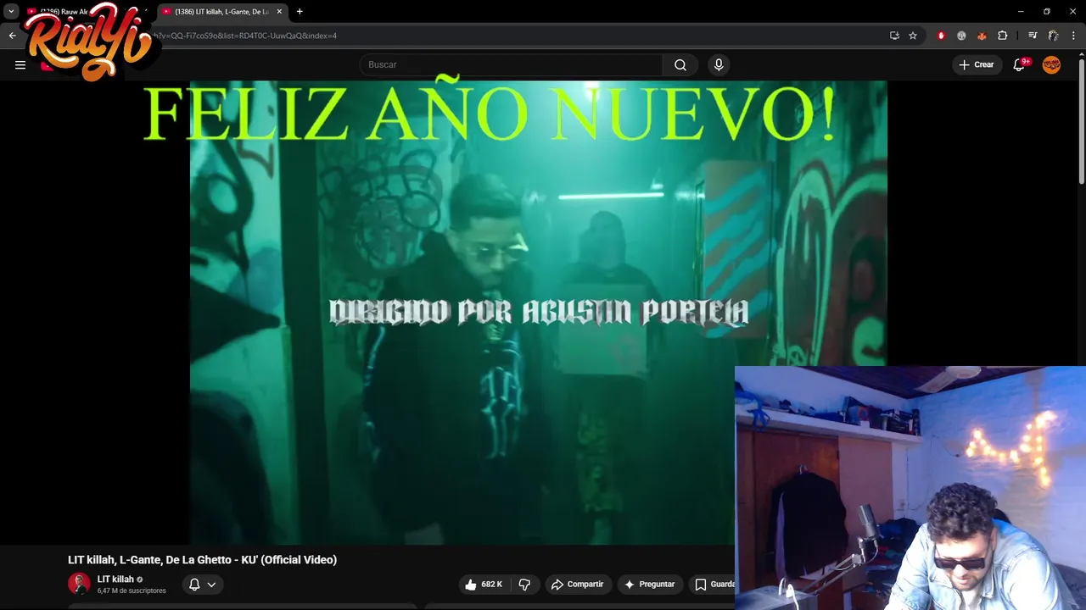Image resolution: width=1086 pixels, height=610 pixels.
Task: Open the browser media controls icon
Action: coord(1033,36)
